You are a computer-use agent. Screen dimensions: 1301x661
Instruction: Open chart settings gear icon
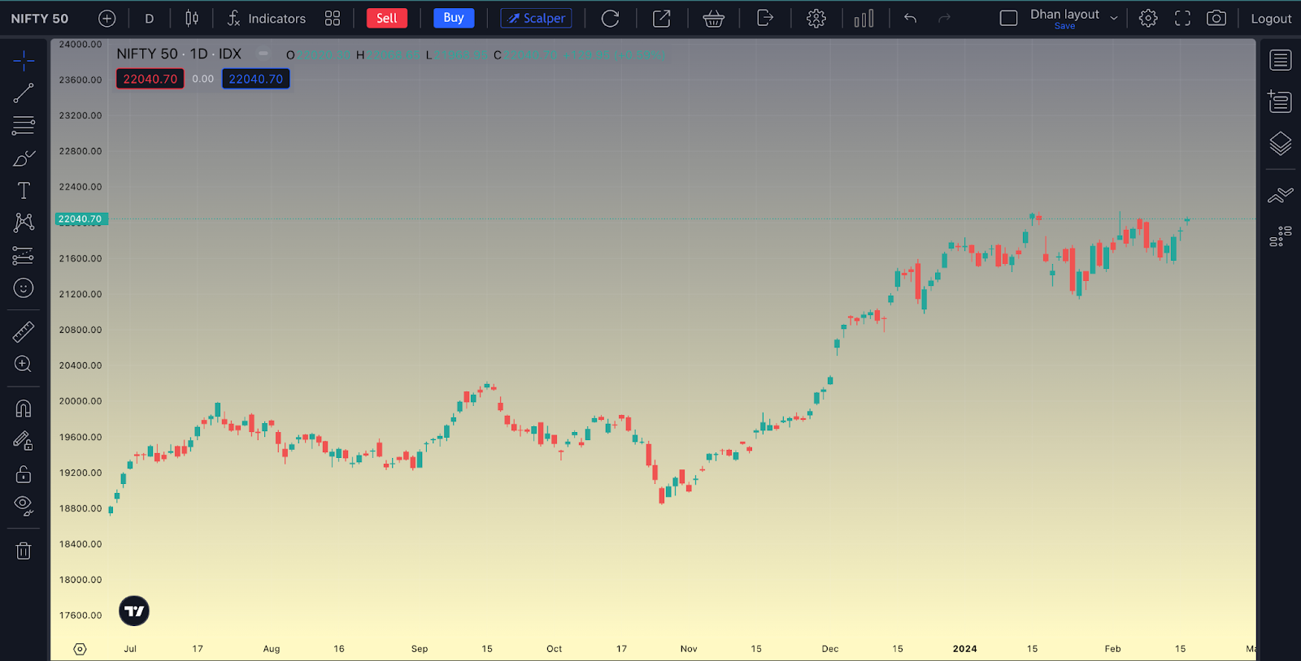click(x=1148, y=19)
